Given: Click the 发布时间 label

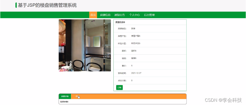Looking at the screenshot, I should pyautogui.click(x=122, y=73).
